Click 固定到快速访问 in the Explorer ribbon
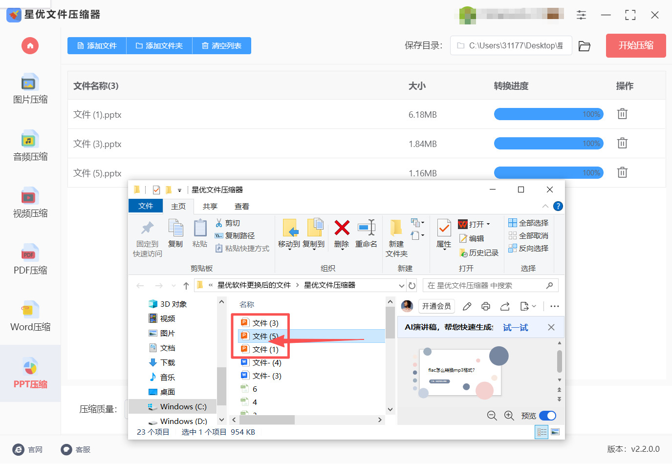 [148, 238]
